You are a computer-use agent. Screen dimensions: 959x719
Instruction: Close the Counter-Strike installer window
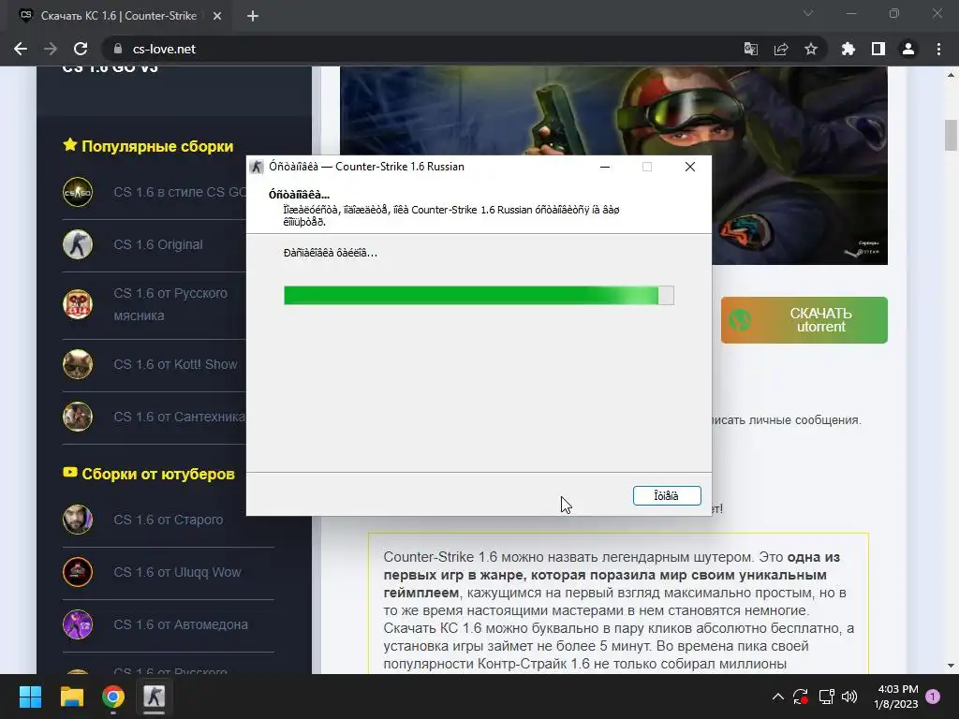690,167
